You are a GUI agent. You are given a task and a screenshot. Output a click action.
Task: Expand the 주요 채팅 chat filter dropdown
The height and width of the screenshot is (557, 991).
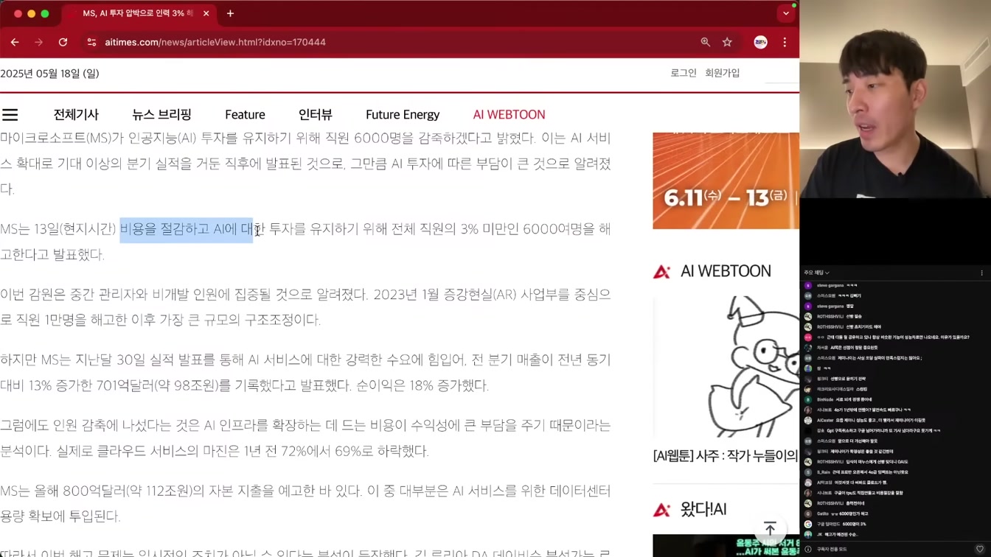(x=816, y=273)
